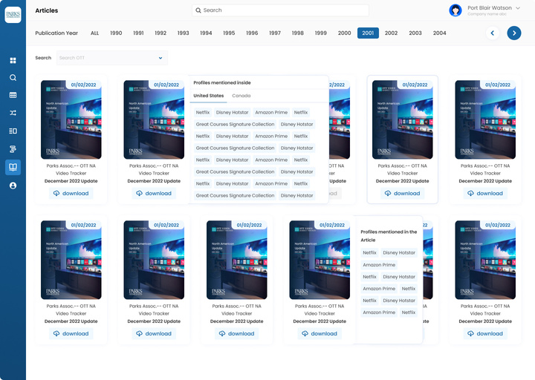Image resolution: width=535 pixels, height=380 pixels.
Task: Go to next publication years with right arrow
Action: click(x=513, y=33)
